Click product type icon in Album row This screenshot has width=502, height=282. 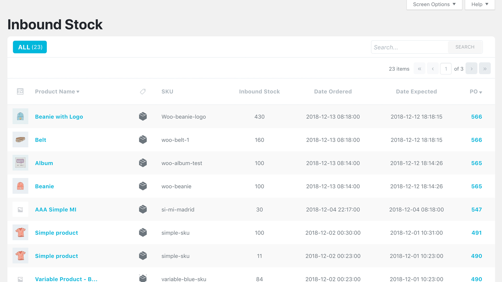tap(143, 163)
